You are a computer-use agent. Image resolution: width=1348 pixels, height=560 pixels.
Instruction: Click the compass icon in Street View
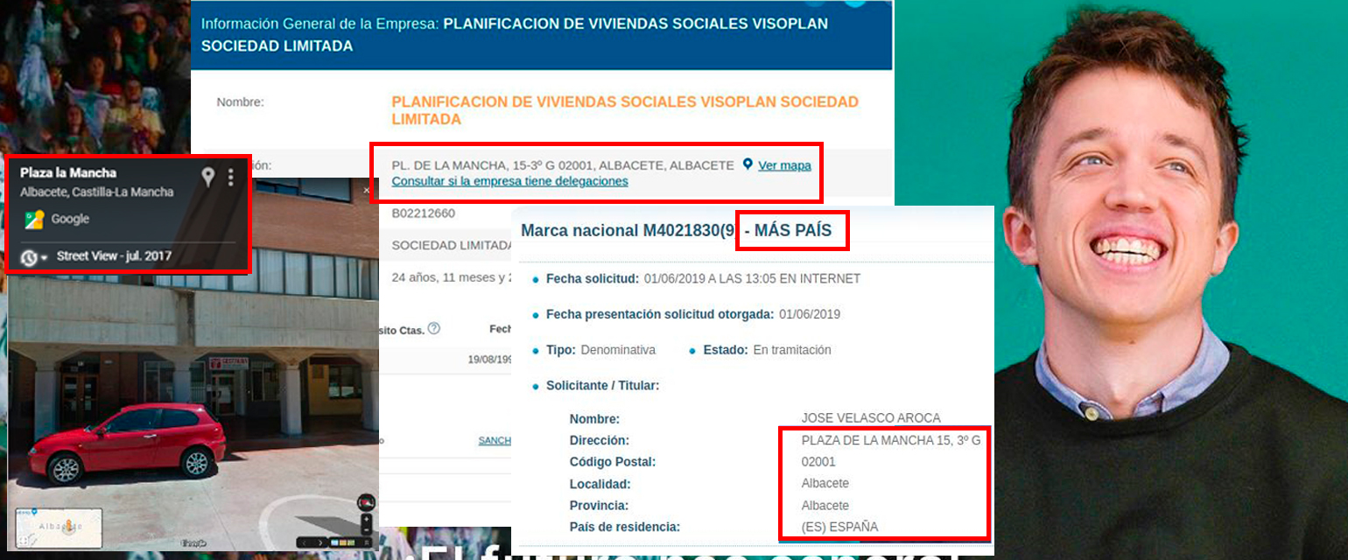(367, 502)
